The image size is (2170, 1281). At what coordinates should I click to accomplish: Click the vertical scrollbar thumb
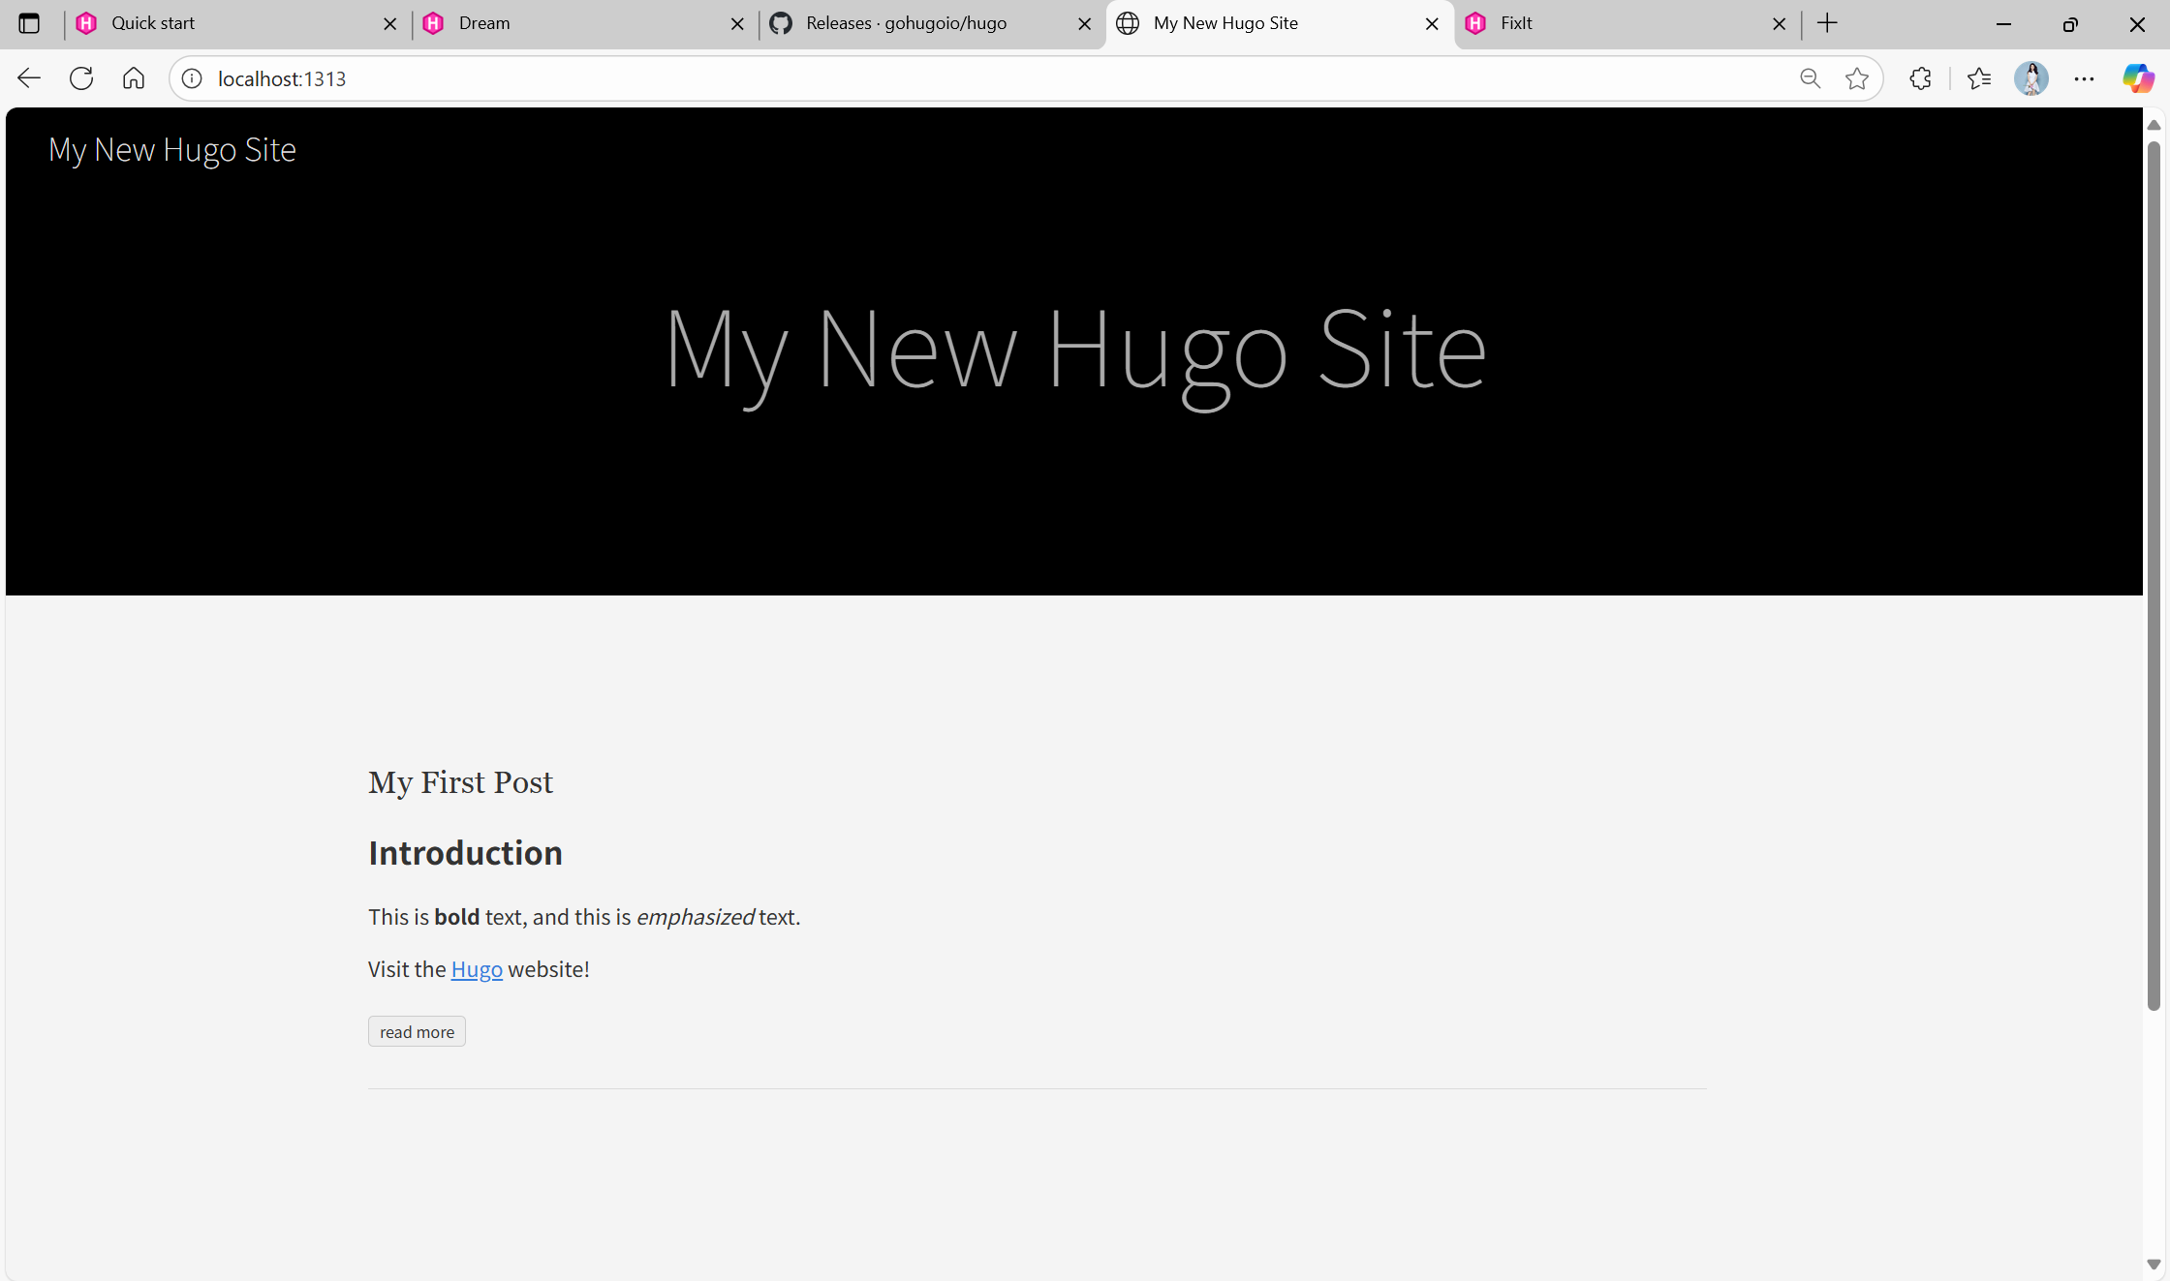[2154, 576]
